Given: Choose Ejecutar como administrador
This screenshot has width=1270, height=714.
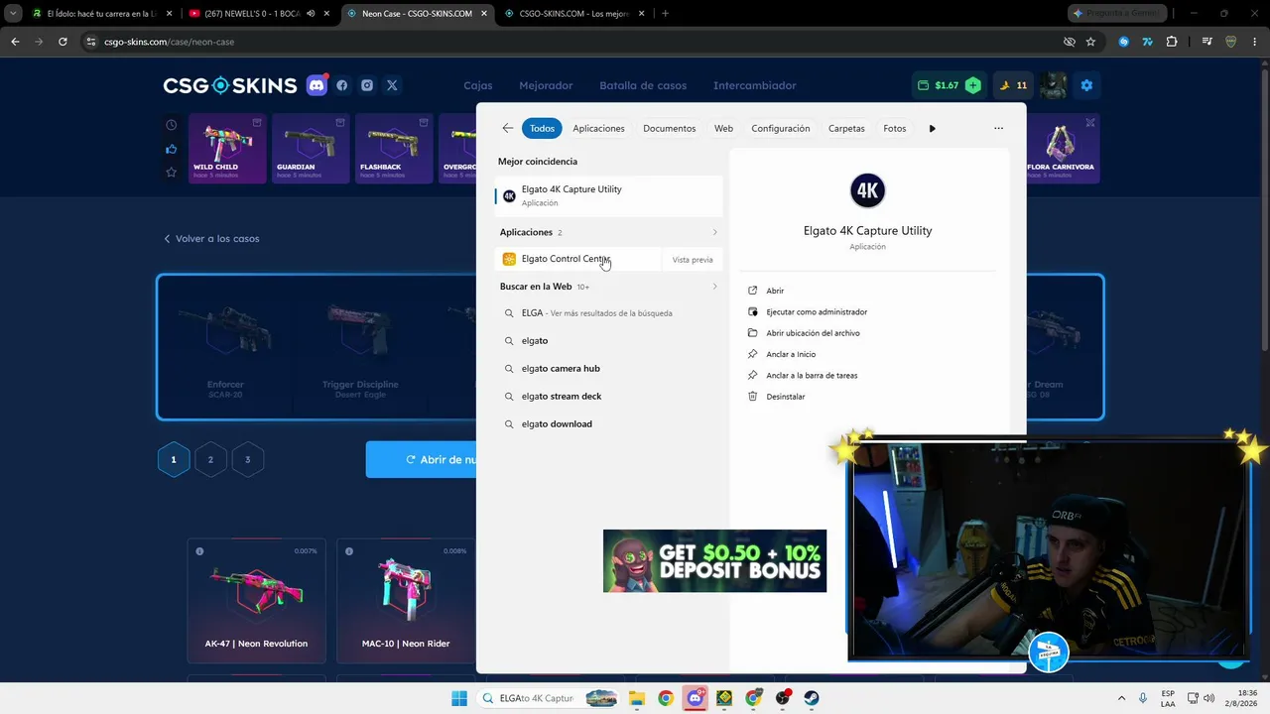Looking at the screenshot, I should point(817,311).
